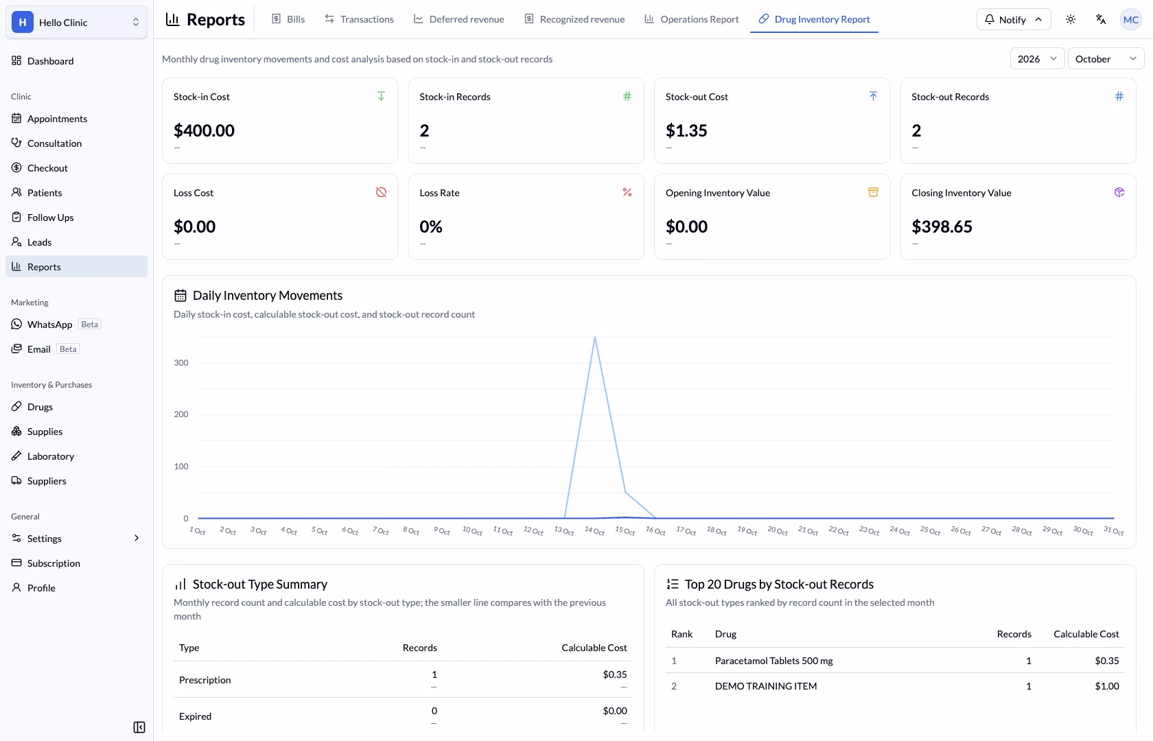The image size is (1153, 741).
Task: Open Profile page
Action: pos(76,588)
